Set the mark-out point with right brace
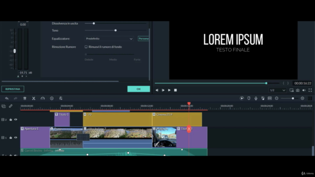315x177 pixels. click(288, 83)
